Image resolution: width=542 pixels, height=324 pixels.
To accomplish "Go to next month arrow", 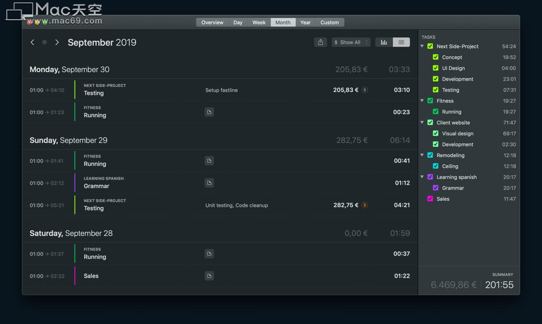I will click(x=57, y=42).
